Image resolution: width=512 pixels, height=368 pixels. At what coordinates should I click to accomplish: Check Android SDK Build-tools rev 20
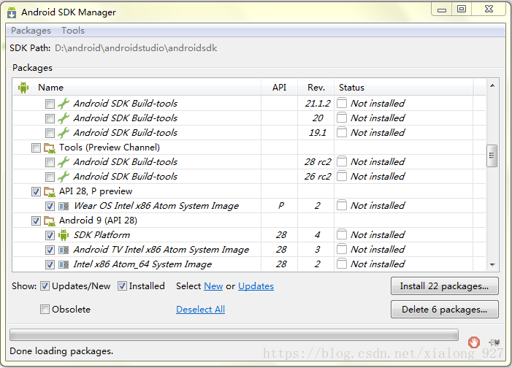pyautogui.click(x=50, y=118)
